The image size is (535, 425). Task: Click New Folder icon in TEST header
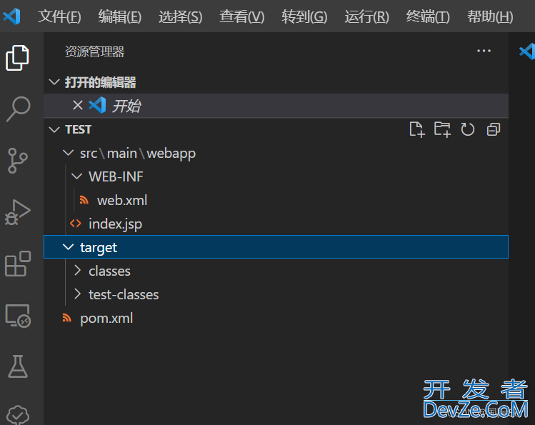tap(442, 129)
